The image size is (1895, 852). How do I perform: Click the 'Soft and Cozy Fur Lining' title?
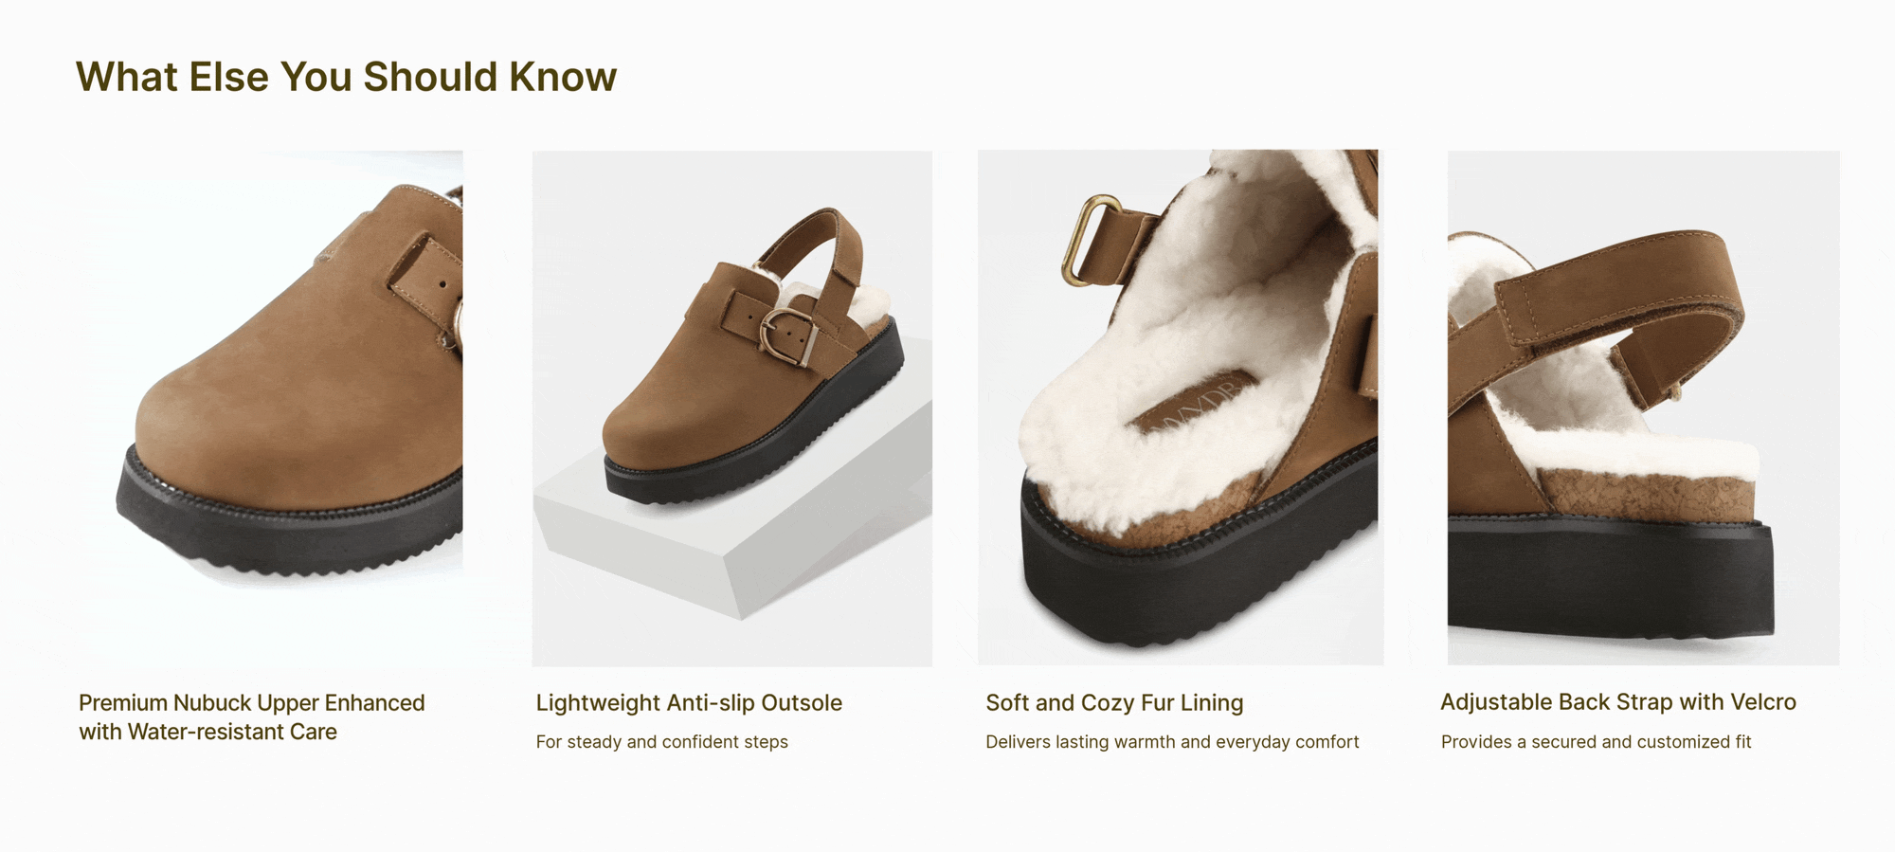[x=1114, y=703]
